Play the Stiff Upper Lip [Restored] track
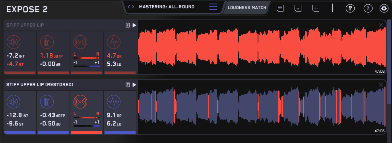The height and width of the screenshot is (143, 392). point(134,85)
